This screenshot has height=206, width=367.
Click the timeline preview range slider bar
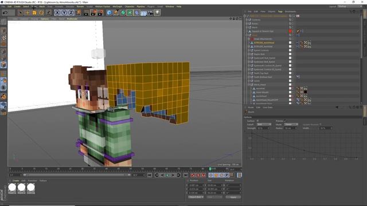[x=77, y=175]
